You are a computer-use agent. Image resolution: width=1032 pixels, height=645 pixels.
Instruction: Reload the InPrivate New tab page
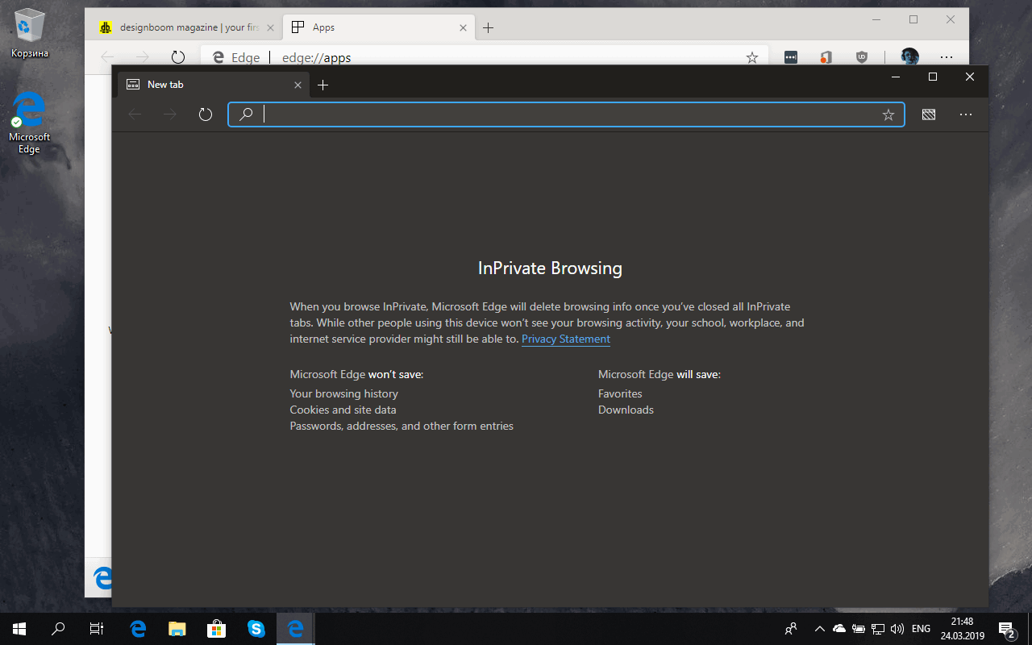pyautogui.click(x=206, y=114)
